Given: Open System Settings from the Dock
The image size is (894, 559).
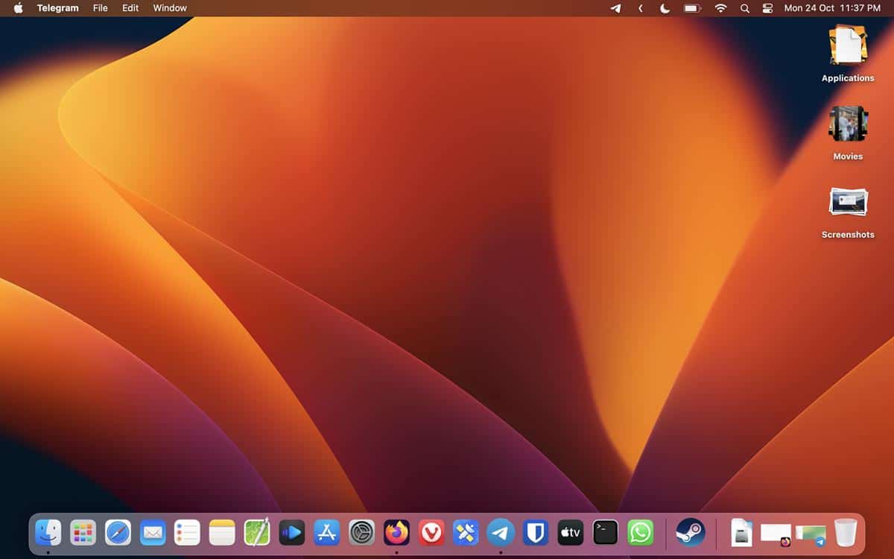Looking at the screenshot, I should pyautogui.click(x=361, y=533).
